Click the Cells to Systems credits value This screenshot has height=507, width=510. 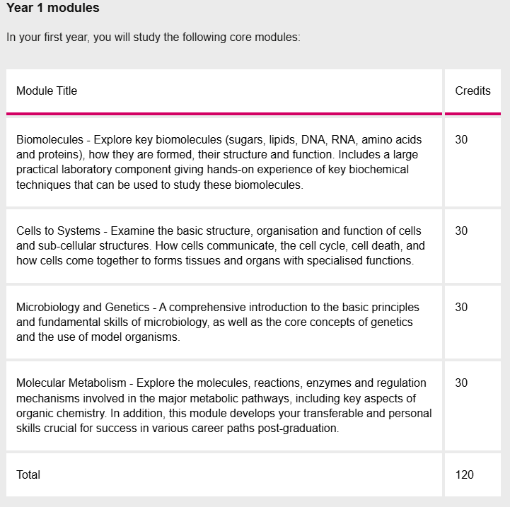click(461, 231)
